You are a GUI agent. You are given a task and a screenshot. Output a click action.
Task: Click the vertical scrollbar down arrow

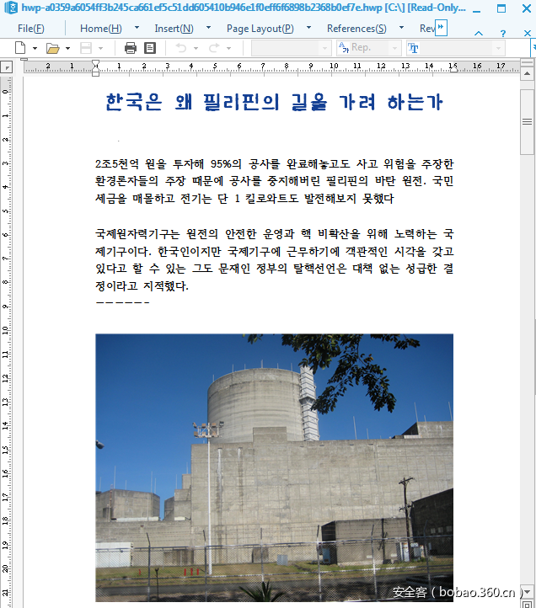tap(527, 591)
